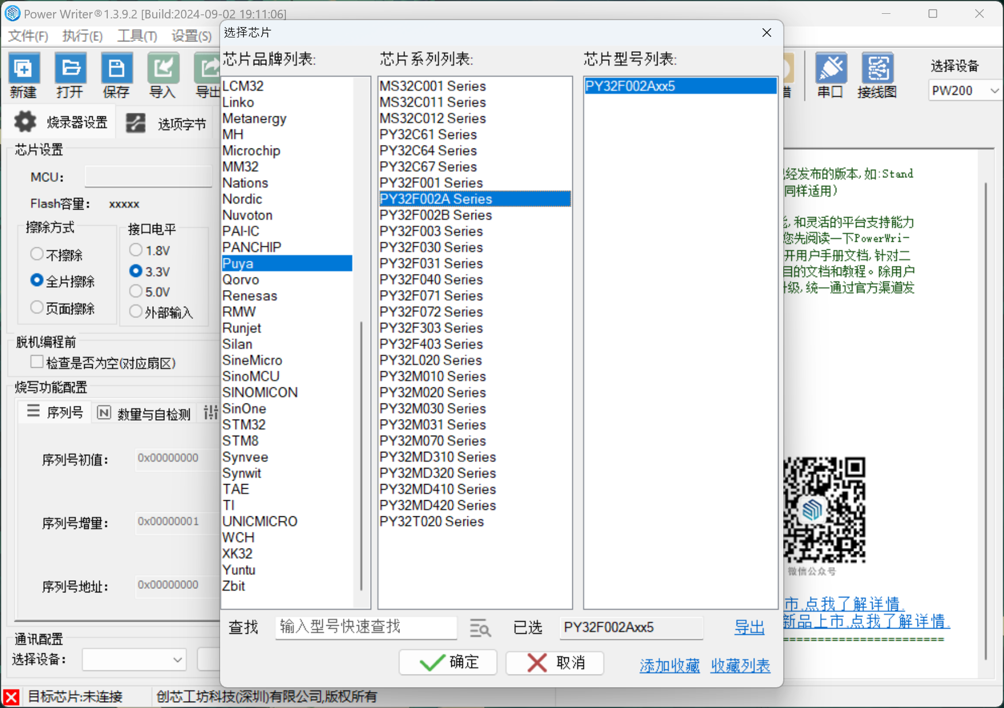Click the 串口 (Serial port) toolbar icon
The height and width of the screenshot is (708, 1004).
pos(831,75)
